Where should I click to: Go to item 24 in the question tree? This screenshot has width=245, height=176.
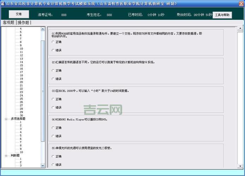pos(21,95)
